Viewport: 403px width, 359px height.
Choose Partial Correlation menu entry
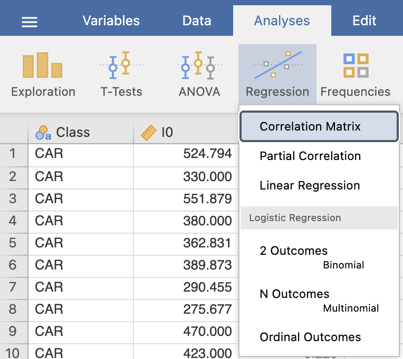point(319,156)
